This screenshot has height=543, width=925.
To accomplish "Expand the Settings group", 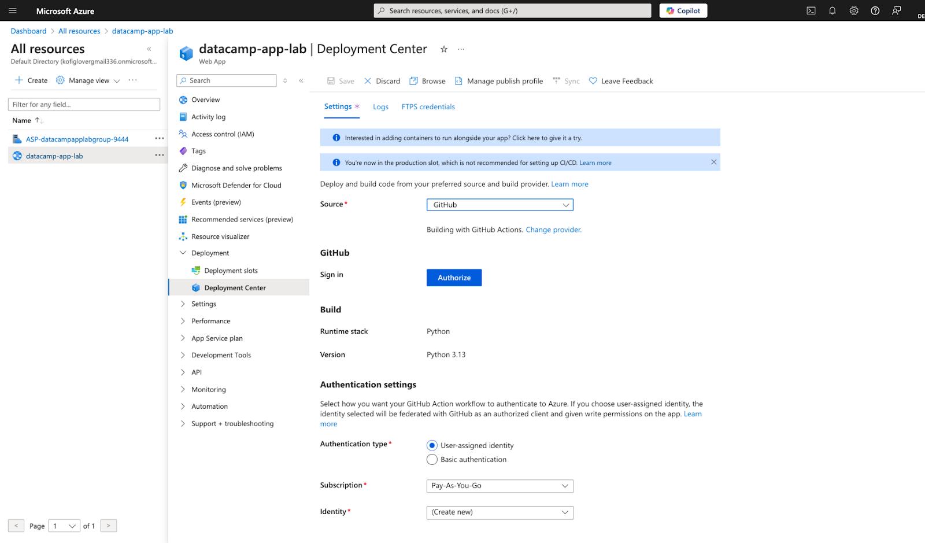I will pyautogui.click(x=183, y=304).
